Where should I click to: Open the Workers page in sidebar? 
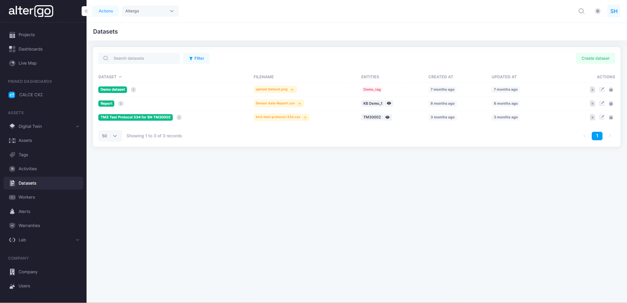pos(27,197)
